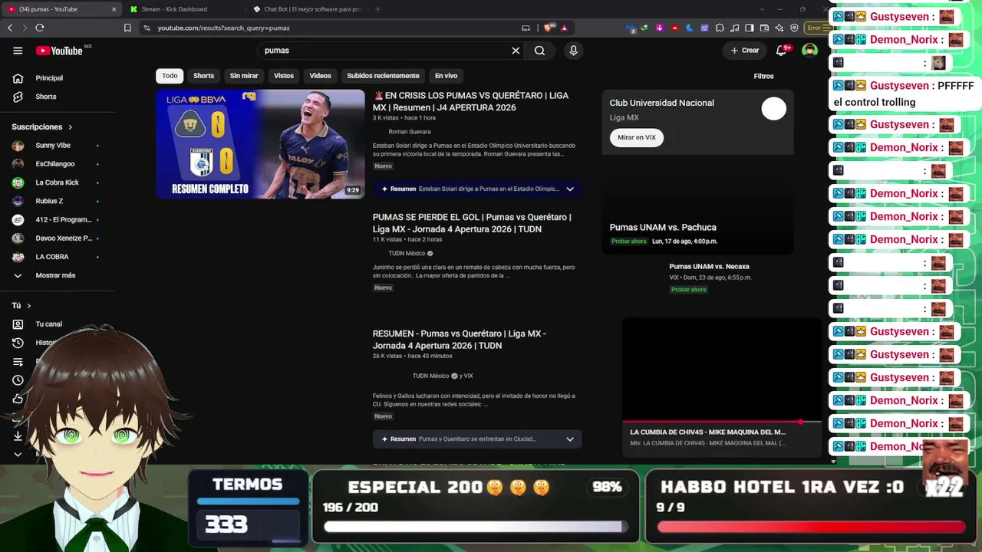Open Principal home in the sidebar
982x552 pixels.
click(49, 78)
